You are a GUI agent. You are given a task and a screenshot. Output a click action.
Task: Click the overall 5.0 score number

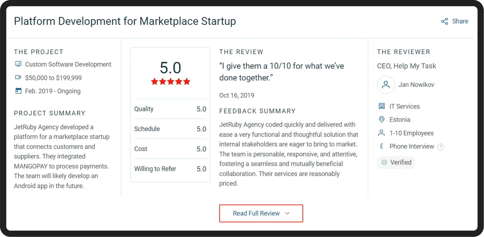tap(171, 68)
